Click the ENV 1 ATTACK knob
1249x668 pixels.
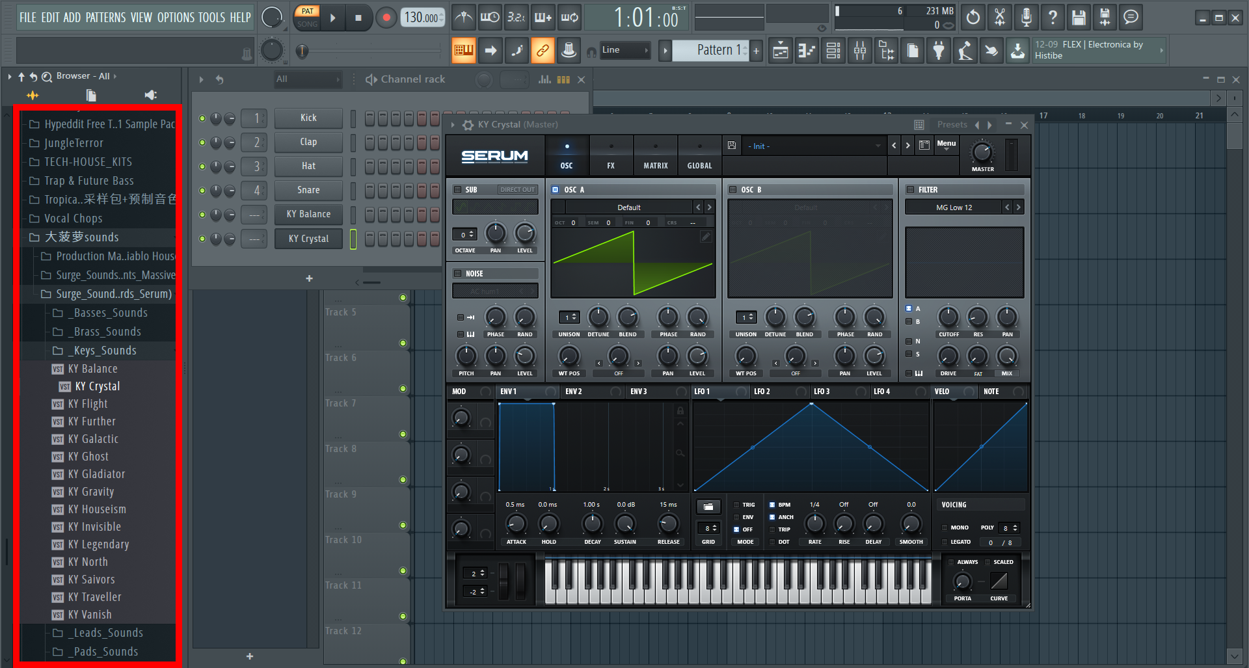coord(516,524)
